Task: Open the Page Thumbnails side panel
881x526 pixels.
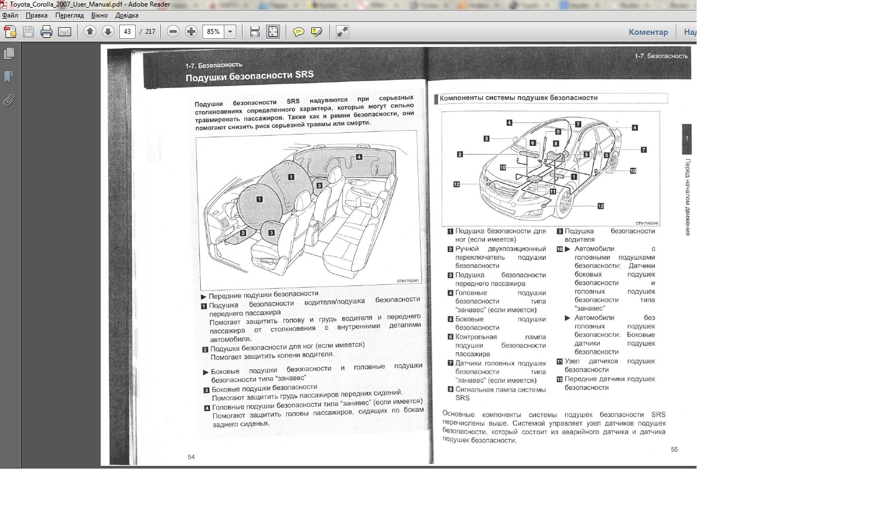Action: 9,54
